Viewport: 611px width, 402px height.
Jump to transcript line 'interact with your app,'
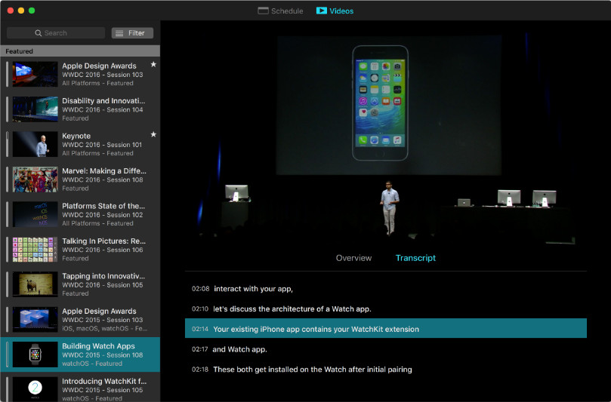[x=386, y=289]
